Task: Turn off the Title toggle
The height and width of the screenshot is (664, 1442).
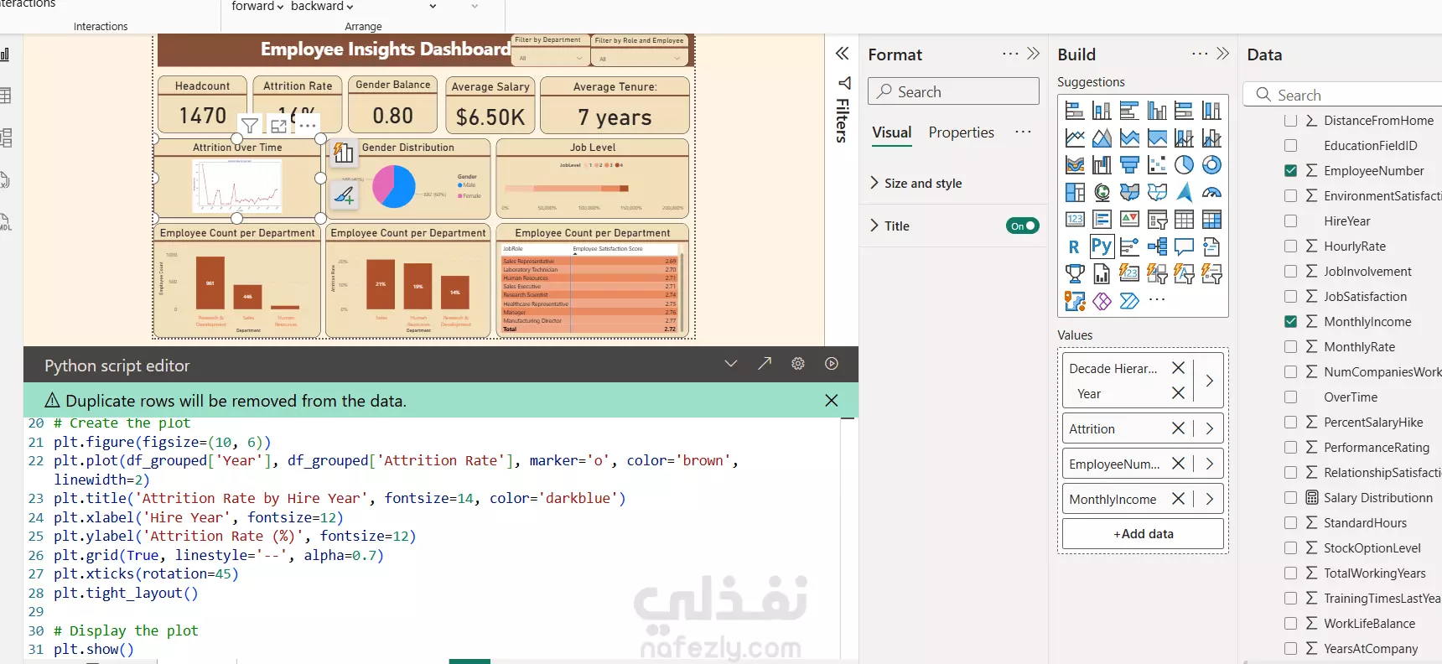Action: (1023, 226)
